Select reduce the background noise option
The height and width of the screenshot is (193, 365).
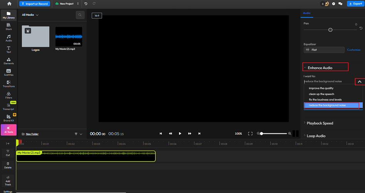pos(333,105)
